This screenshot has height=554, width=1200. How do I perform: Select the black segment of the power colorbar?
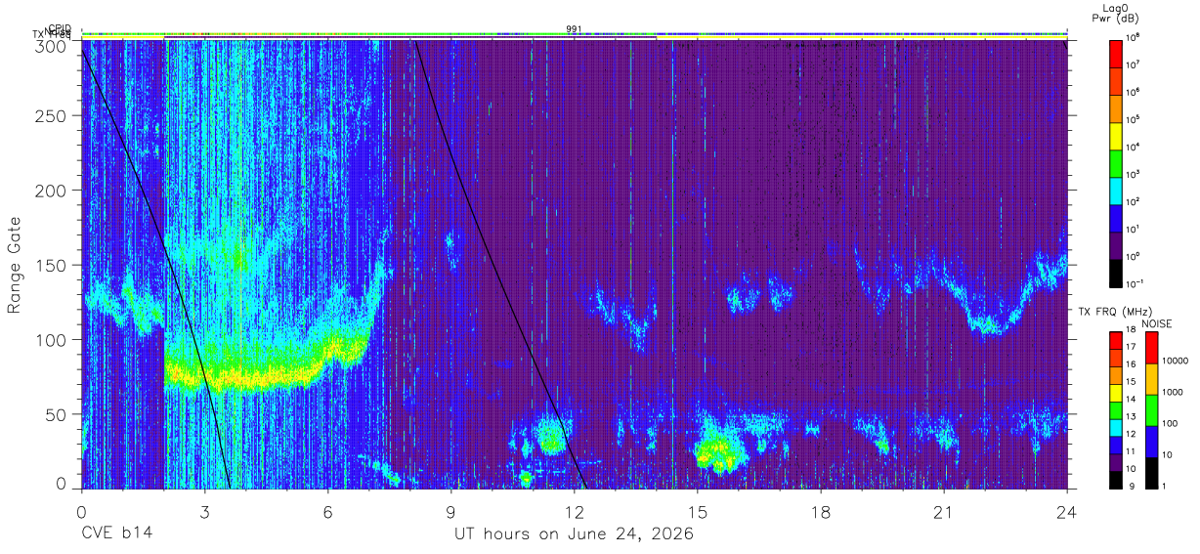[1117, 272]
